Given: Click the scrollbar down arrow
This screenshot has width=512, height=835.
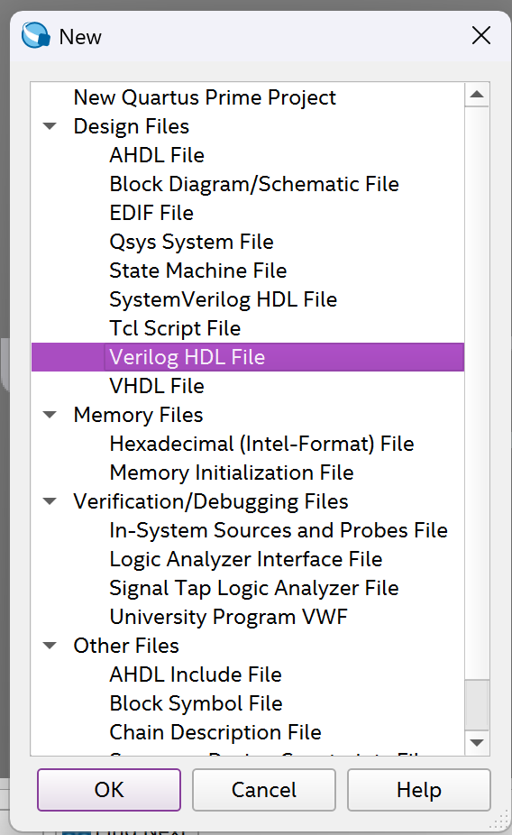Looking at the screenshot, I should pos(477,742).
